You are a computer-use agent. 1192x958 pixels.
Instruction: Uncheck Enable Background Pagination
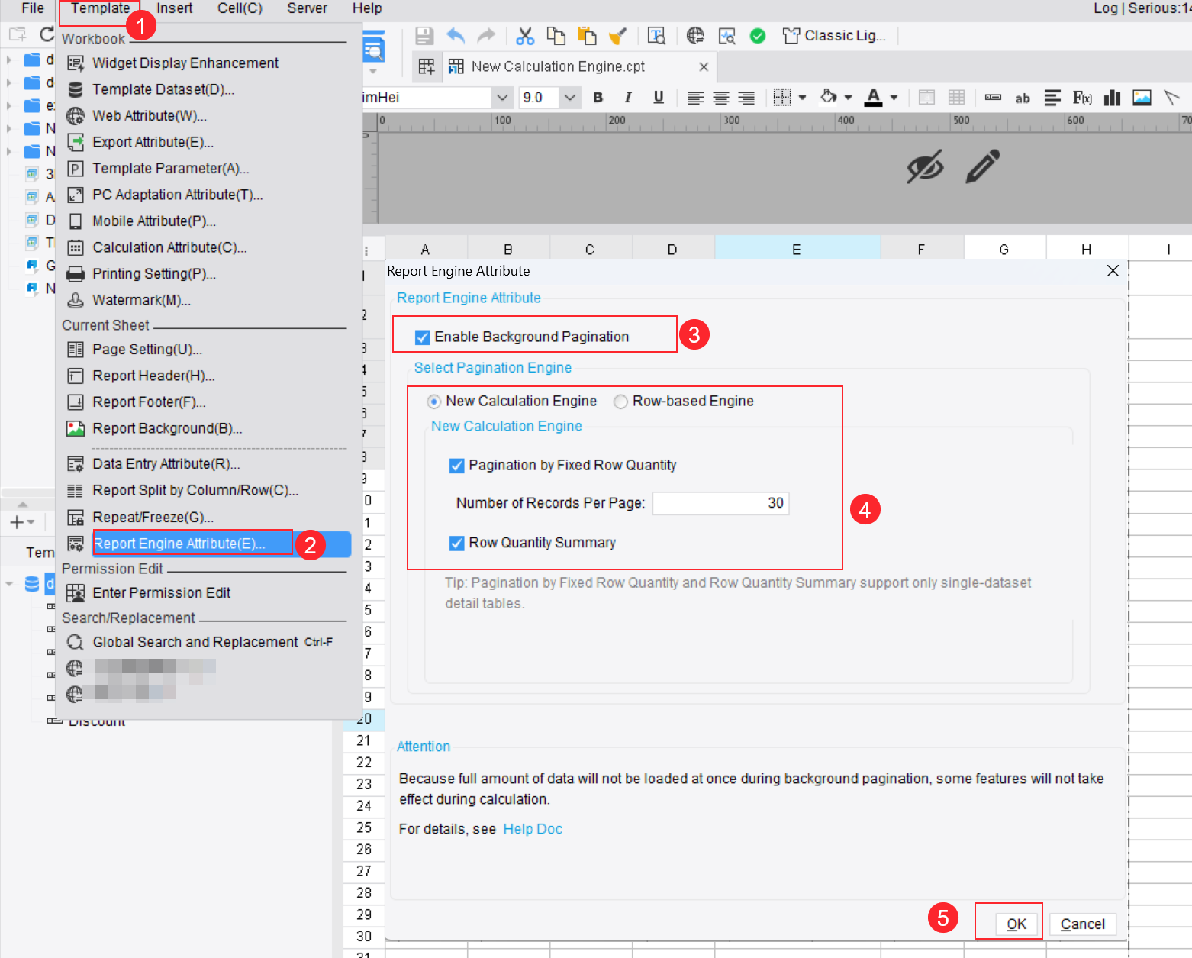click(423, 337)
